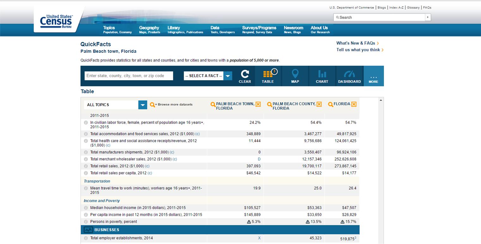Click the CLEAR refresh icon
The width and height of the screenshot is (481, 244).
click(x=245, y=74)
